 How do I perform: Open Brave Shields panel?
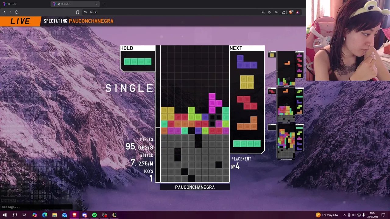click(291, 12)
